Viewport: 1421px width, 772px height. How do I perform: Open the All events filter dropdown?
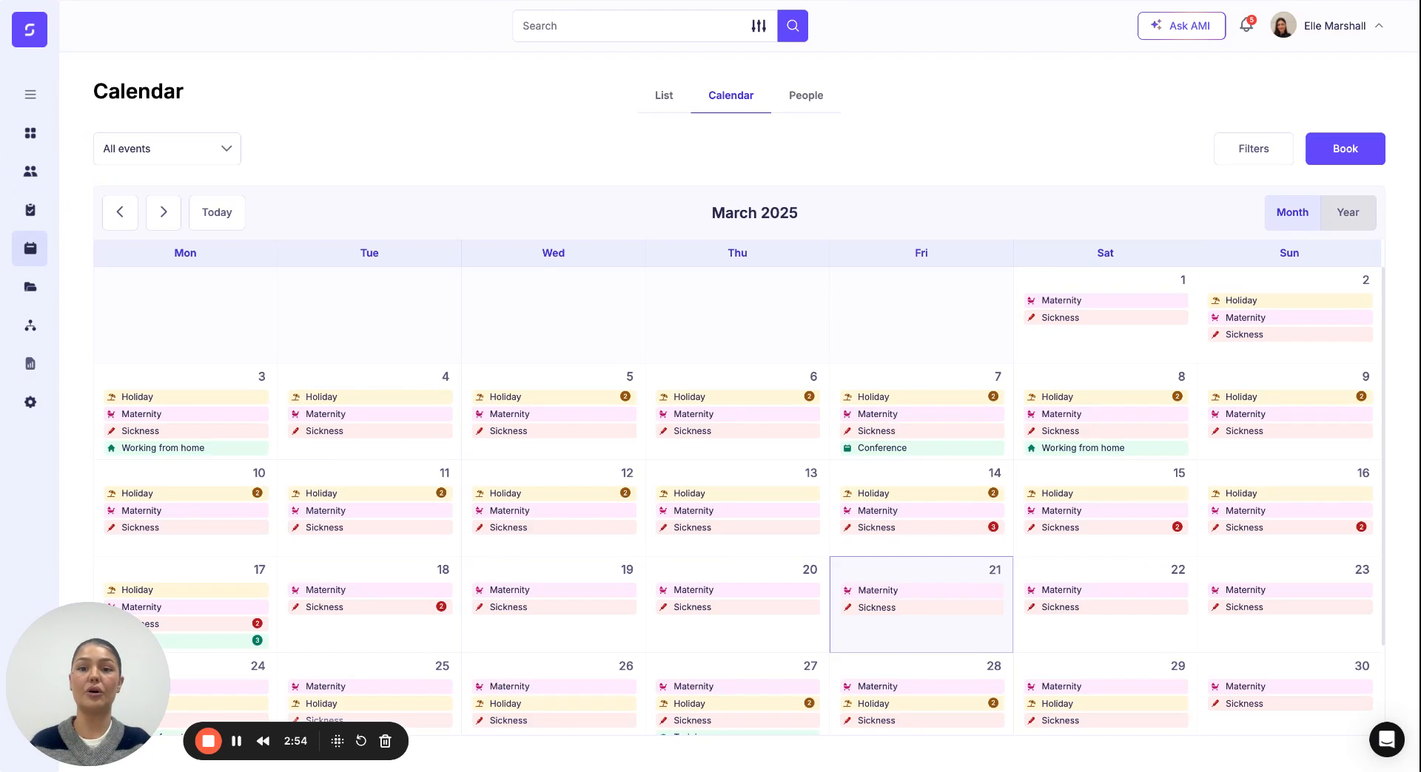(167, 149)
